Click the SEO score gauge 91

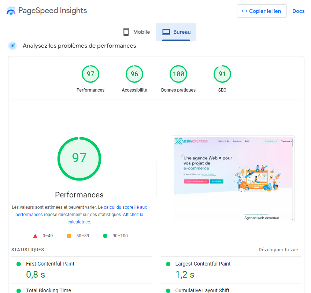[x=222, y=74]
